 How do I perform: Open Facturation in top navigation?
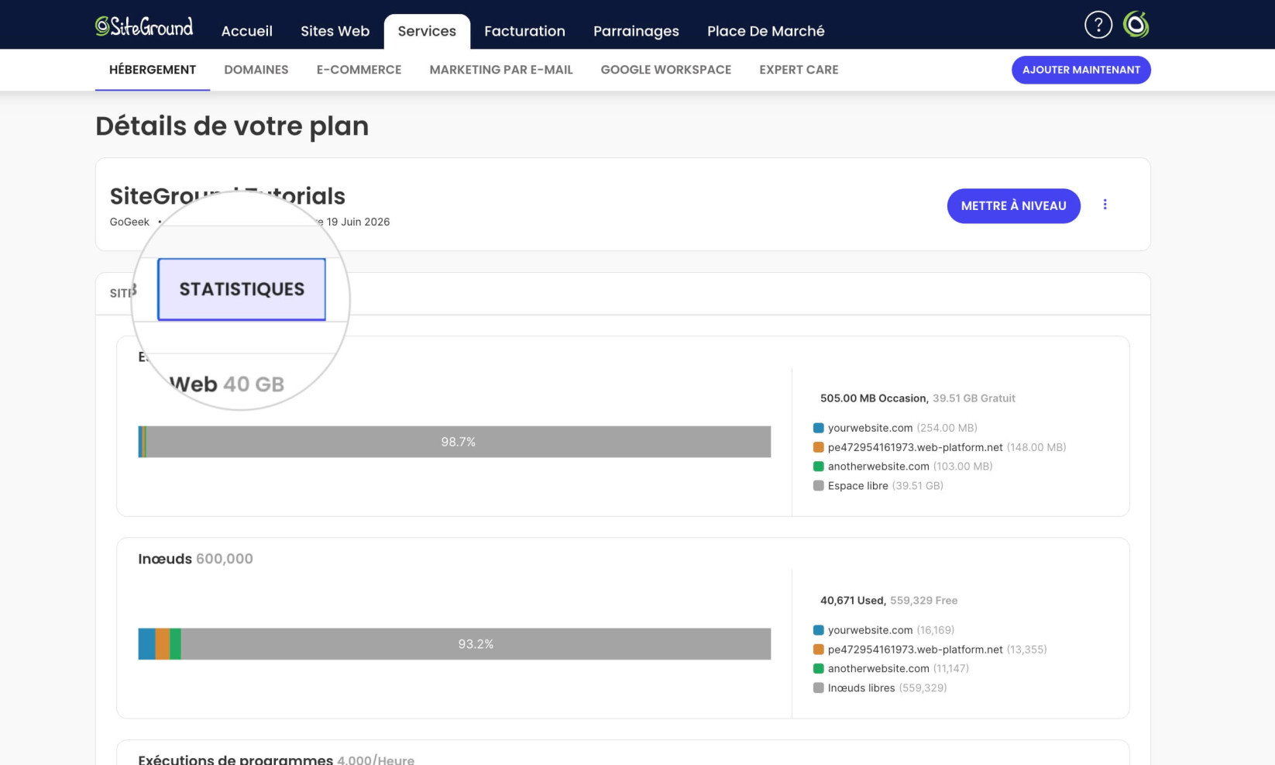coord(524,31)
